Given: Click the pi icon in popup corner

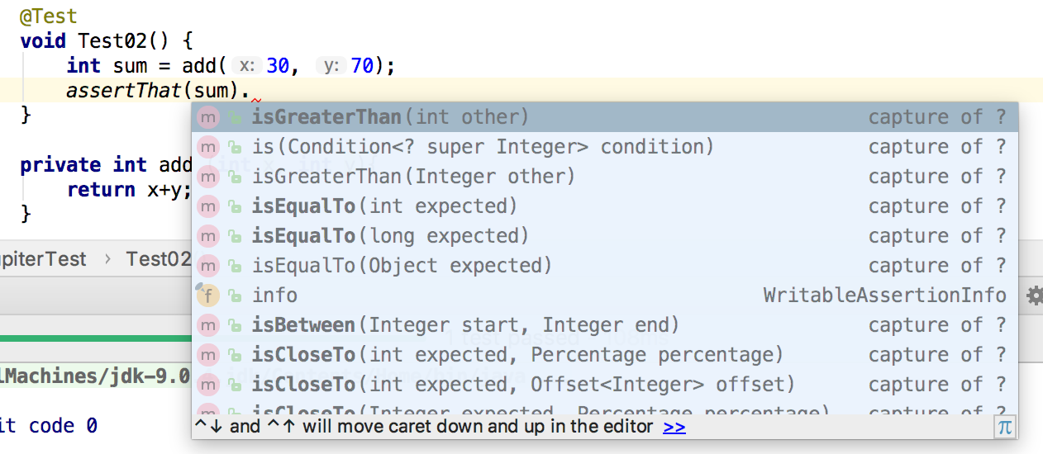Looking at the screenshot, I should pyautogui.click(x=1005, y=427).
